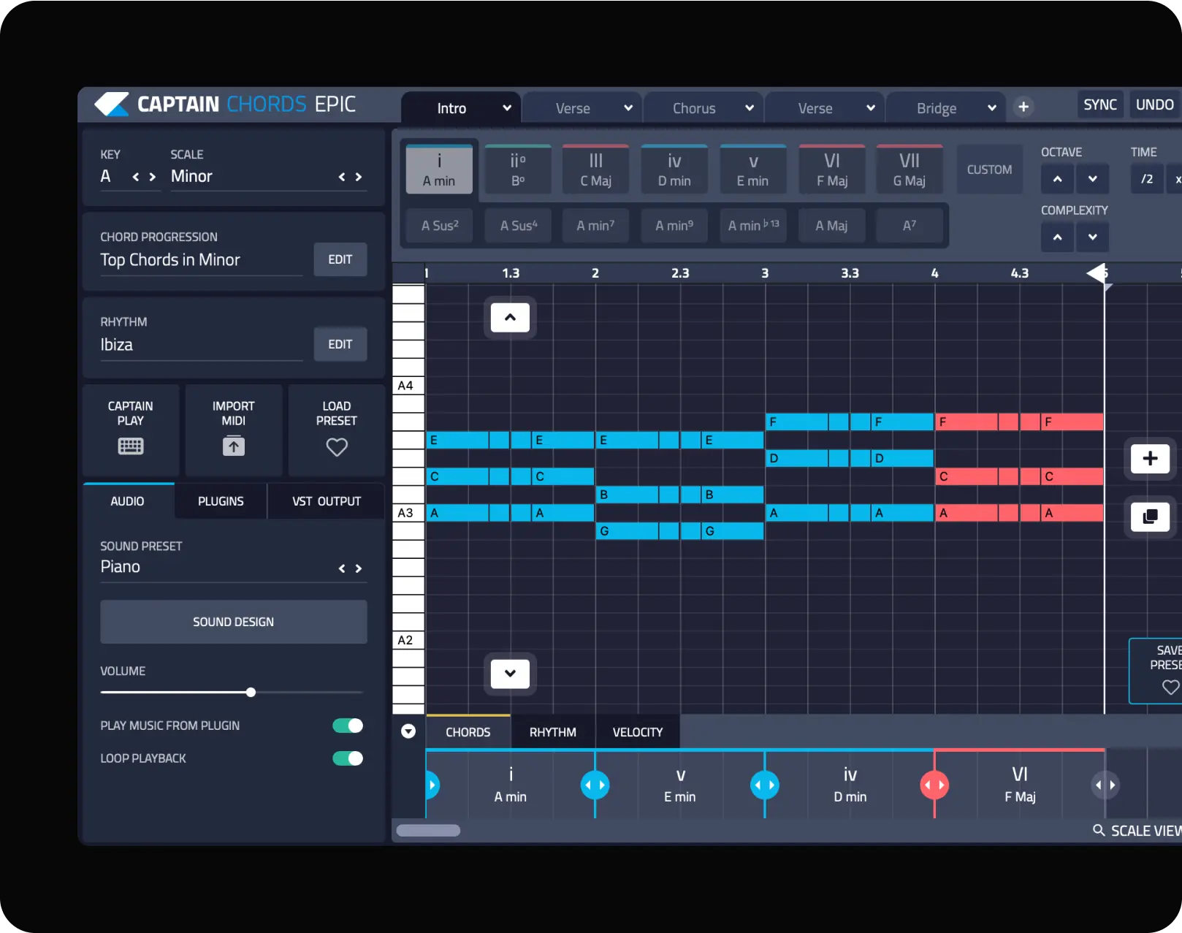Click the Captain Chords logo icon
The height and width of the screenshot is (933, 1182).
coord(112,104)
